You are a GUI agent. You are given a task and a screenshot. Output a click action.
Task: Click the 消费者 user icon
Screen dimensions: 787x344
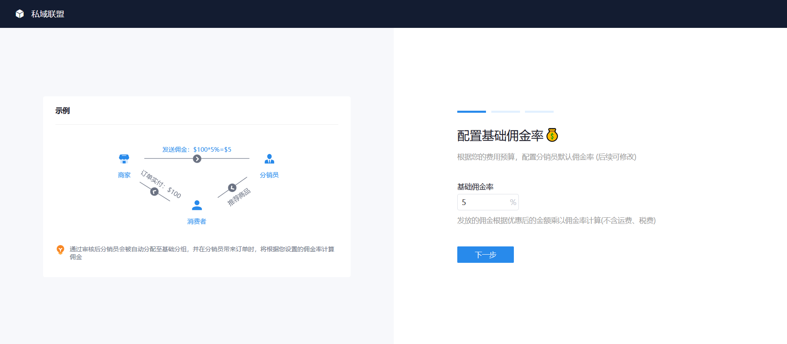[197, 205]
